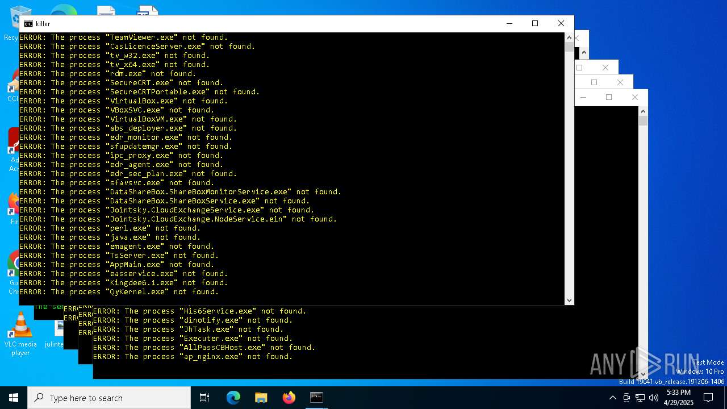Click the killer window console icon
The height and width of the screenshot is (409, 727).
(28, 23)
